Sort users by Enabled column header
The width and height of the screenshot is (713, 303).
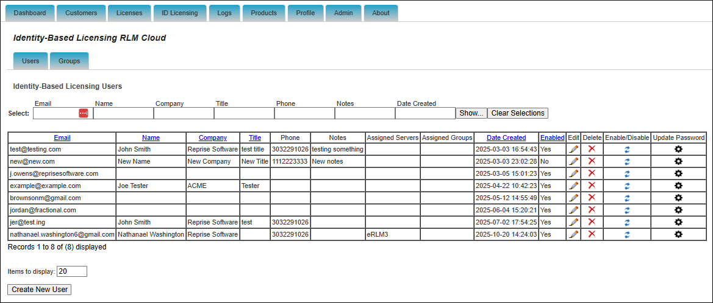pyautogui.click(x=552, y=138)
